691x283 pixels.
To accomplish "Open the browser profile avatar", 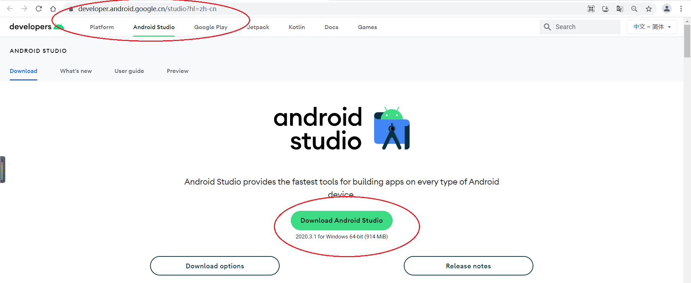I will point(667,9).
